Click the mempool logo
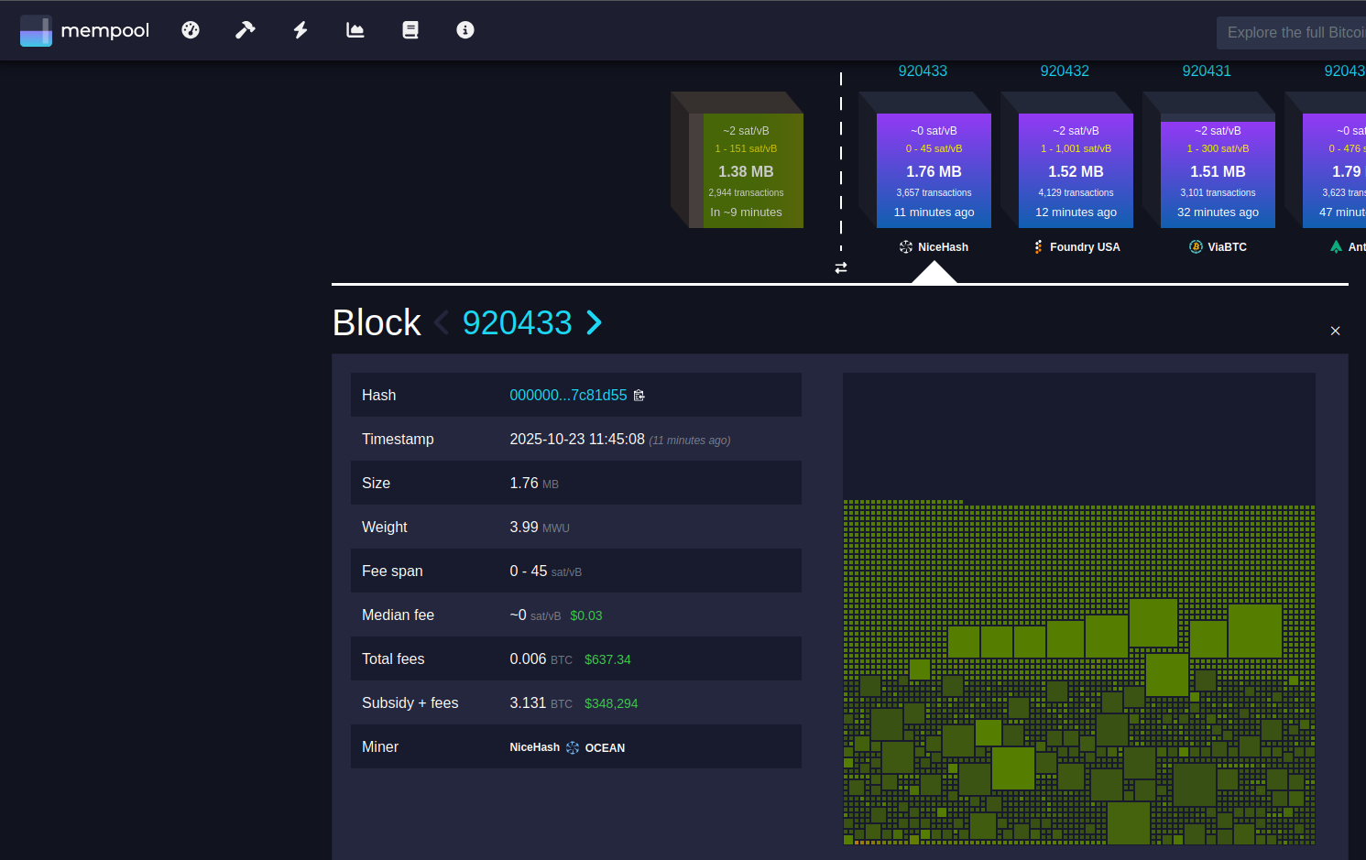Image resolution: width=1366 pixels, height=860 pixels. (85, 30)
